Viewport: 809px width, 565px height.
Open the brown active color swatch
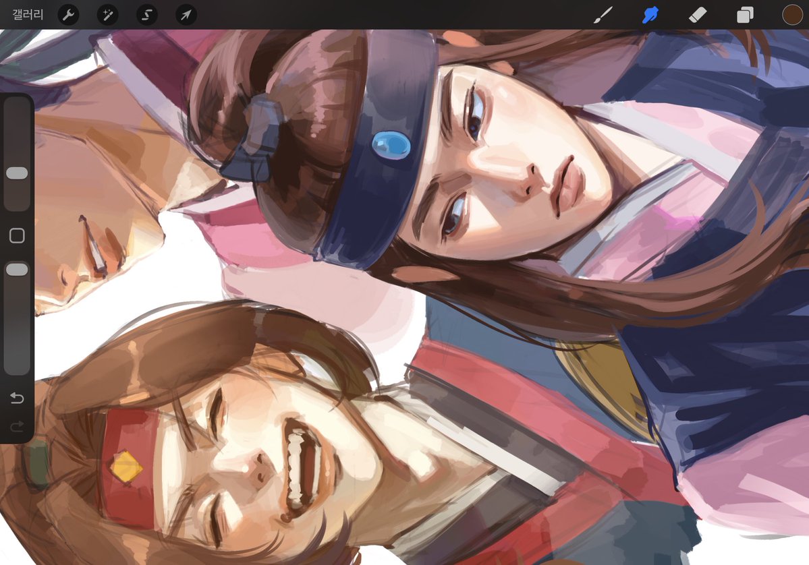tap(793, 15)
